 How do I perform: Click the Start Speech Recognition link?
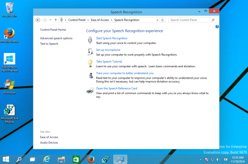pyautogui.click(x=112, y=38)
